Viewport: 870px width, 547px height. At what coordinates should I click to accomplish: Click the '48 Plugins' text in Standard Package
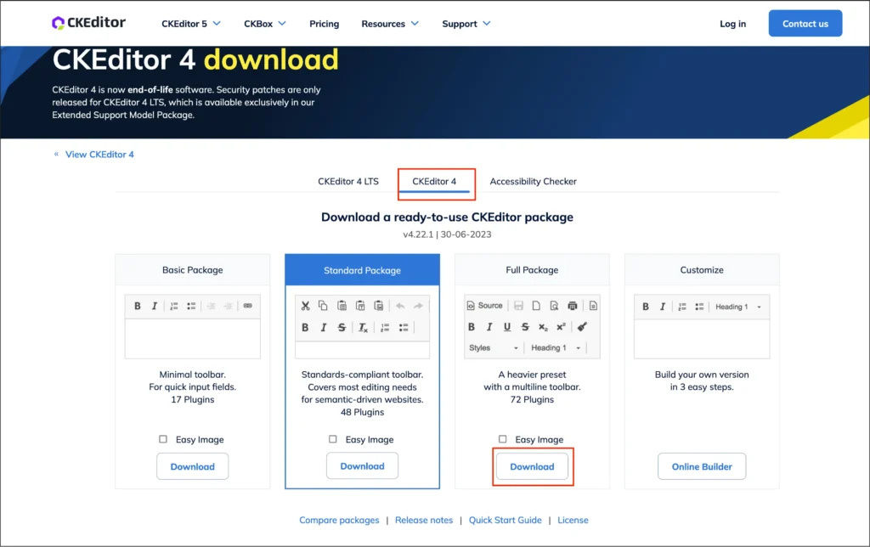(362, 412)
